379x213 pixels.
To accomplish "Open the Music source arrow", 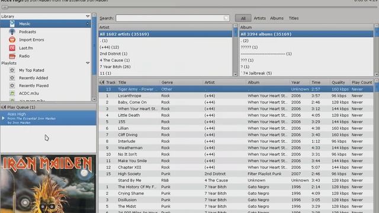I will coord(88,24).
